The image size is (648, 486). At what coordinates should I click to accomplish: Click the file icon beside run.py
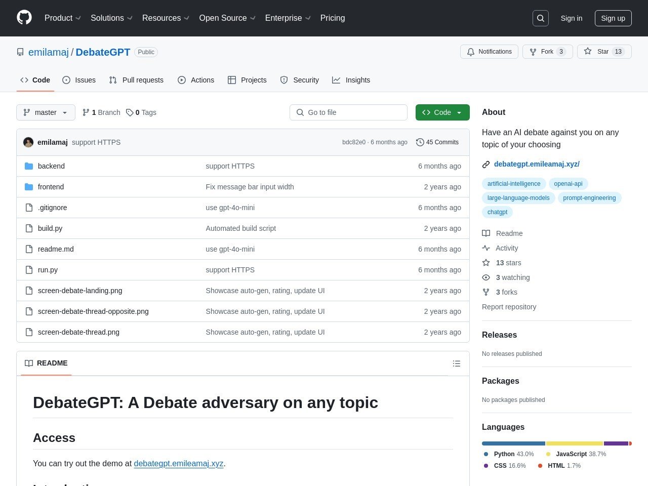coord(29,270)
